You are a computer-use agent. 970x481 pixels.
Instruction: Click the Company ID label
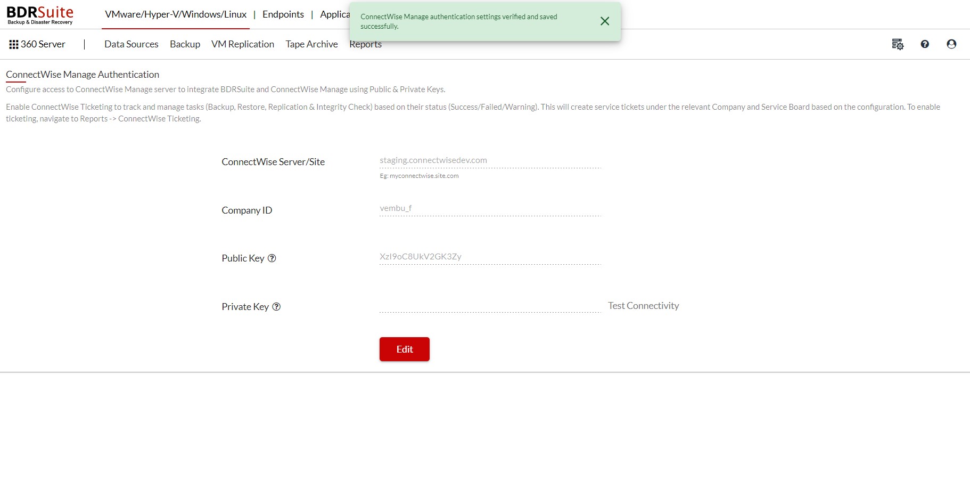pos(246,210)
